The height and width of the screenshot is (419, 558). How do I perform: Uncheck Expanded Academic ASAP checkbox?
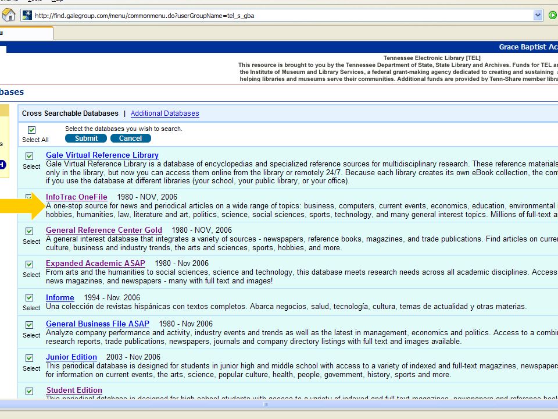click(30, 264)
